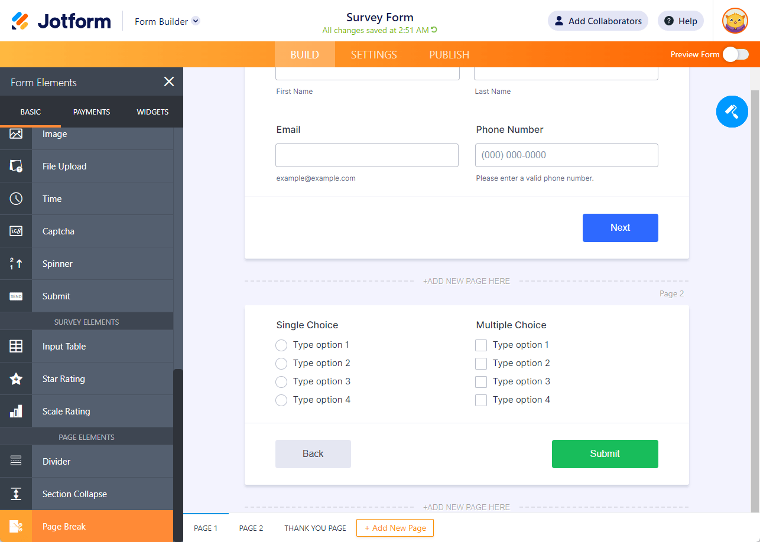Screen dimensions: 760x542
Task: Select the Spinner element icon
Action: coord(16,264)
